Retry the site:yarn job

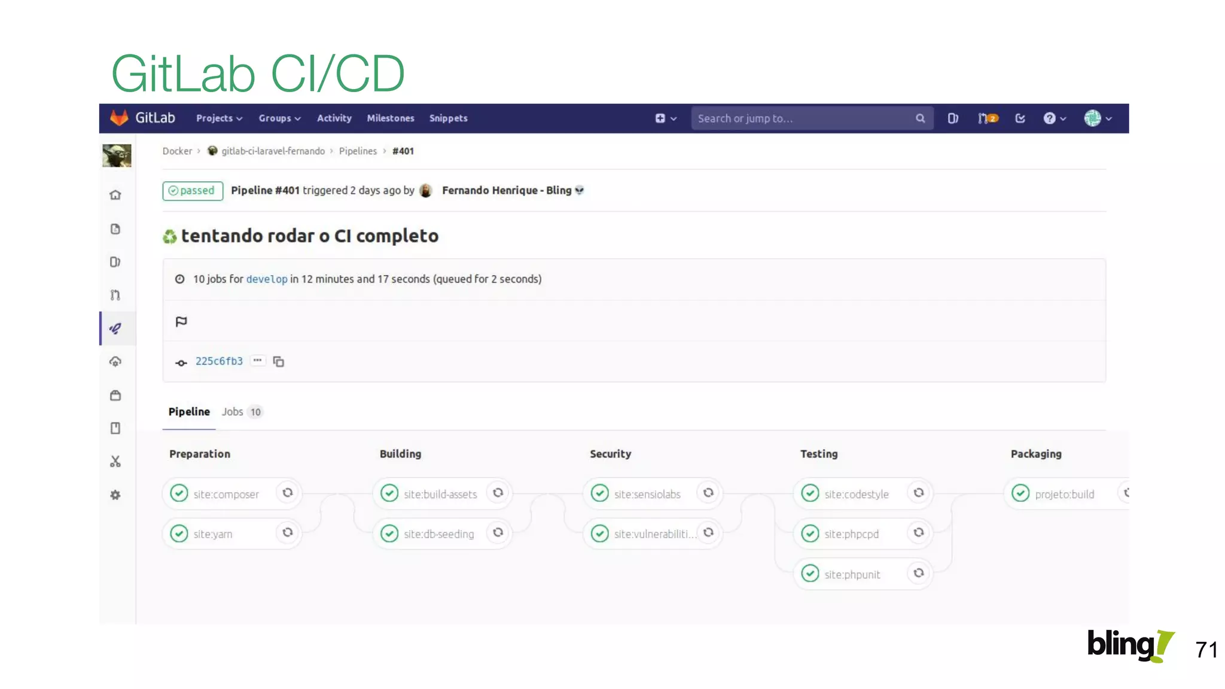[288, 532]
